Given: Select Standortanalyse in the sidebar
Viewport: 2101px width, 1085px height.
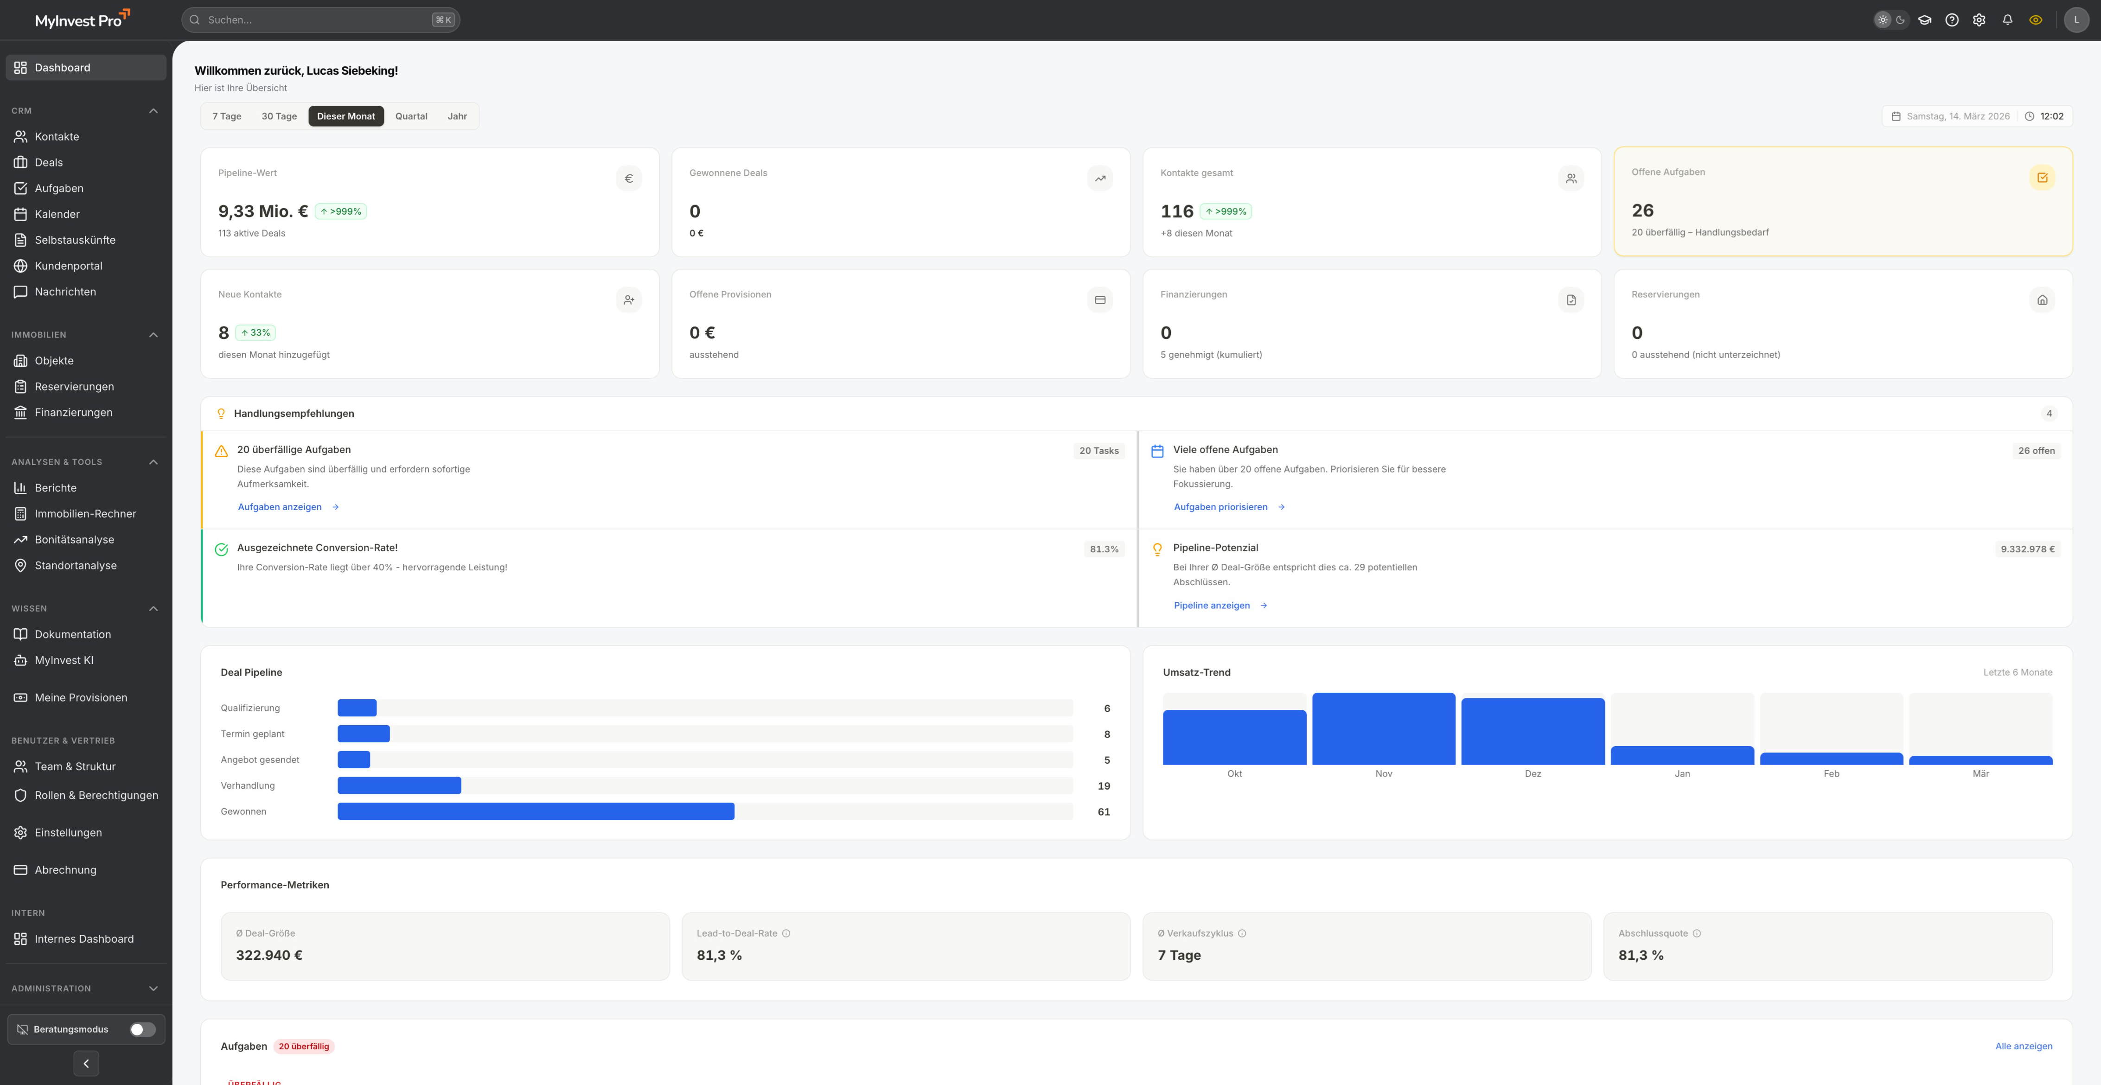Looking at the screenshot, I should point(75,565).
